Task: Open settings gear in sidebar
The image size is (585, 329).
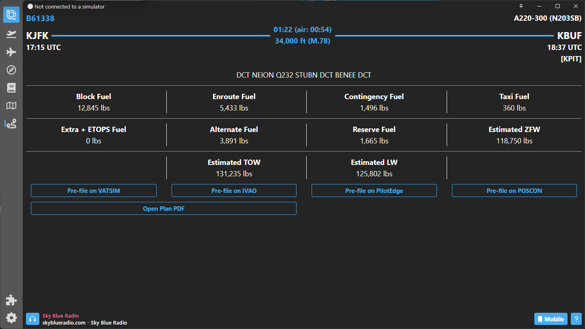Action: click(x=11, y=318)
